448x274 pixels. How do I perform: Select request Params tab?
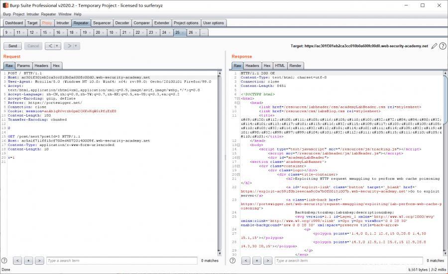[23, 66]
